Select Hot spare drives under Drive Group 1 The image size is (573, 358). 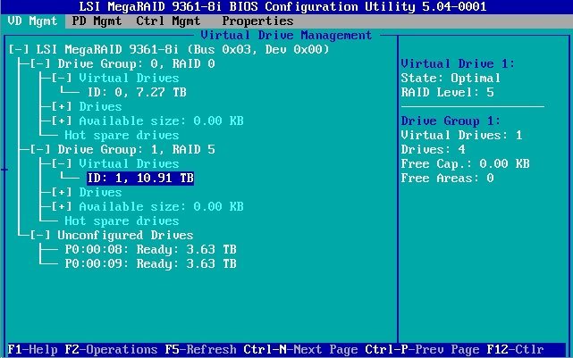tap(122, 221)
